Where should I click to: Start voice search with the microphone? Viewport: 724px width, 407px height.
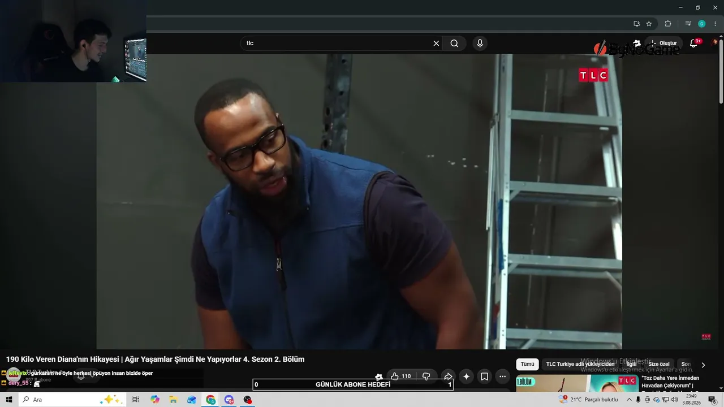tap(480, 44)
